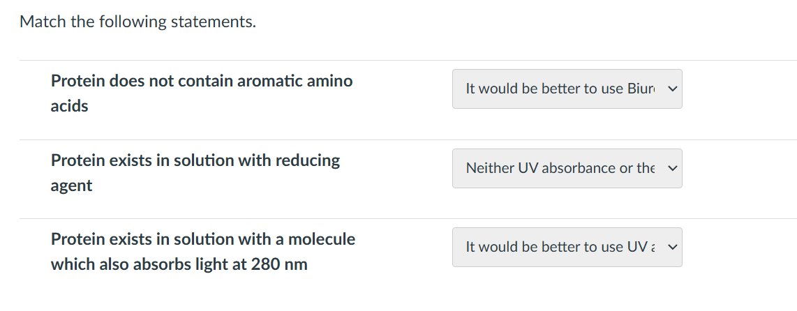Select the 'Protein exists in solution with a molecule' text
The height and width of the screenshot is (311, 797).
click(x=202, y=239)
